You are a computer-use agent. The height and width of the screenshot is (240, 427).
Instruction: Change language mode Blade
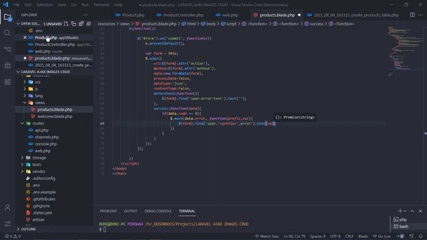click(363, 236)
